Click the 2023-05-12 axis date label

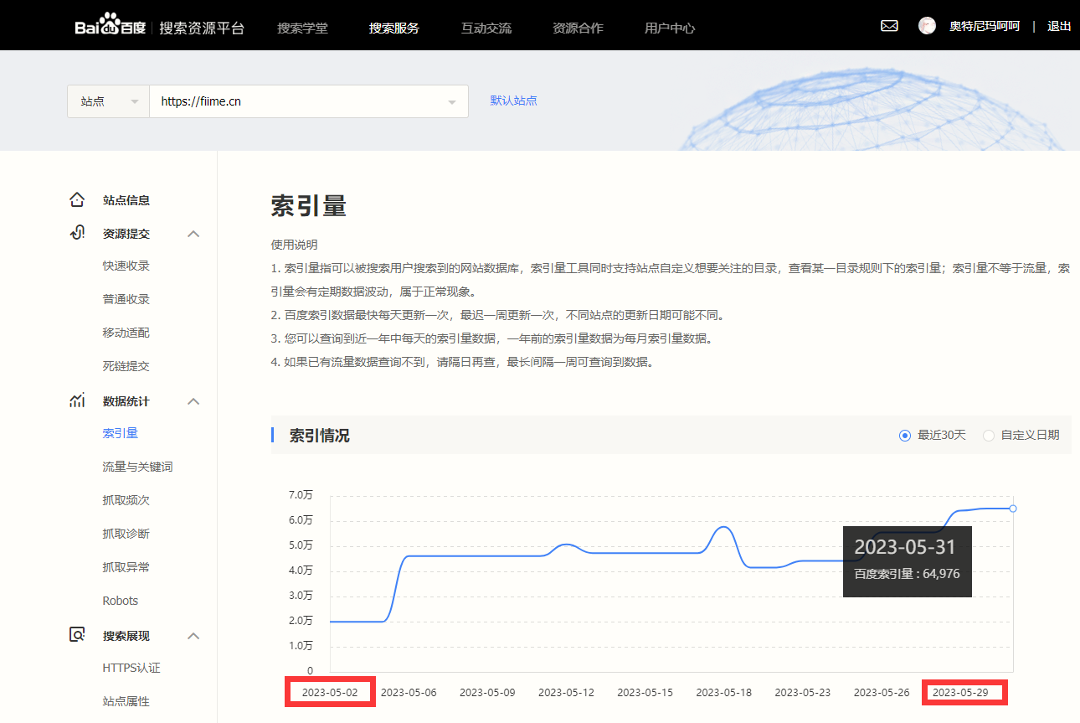coord(566,693)
